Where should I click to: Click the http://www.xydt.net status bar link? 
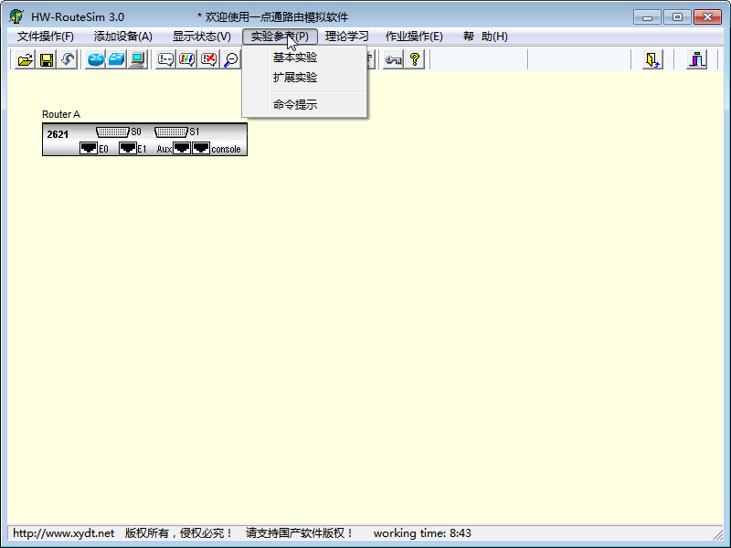[x=63, y=533]
